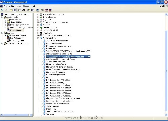
Task: Click the Forward arrow in the toolbar
Action: (x=6, y=10)
